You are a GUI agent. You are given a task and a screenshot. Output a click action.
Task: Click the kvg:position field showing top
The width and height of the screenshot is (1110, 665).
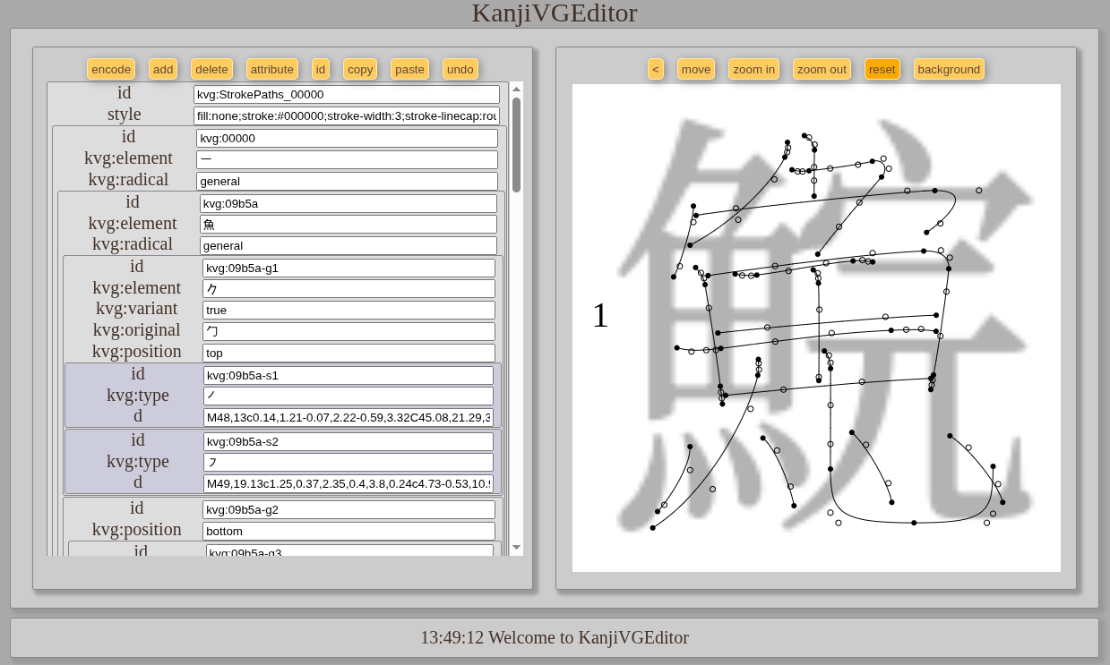348,353
